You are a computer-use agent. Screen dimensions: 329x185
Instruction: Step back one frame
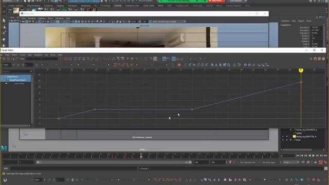(x=302, y=156)
